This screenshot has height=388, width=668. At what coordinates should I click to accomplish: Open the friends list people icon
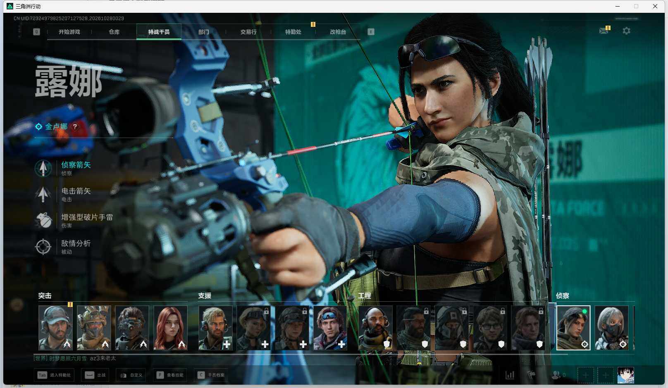point(556,375)
